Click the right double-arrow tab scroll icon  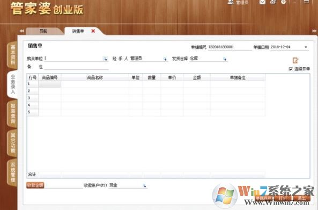tap(314, 31)
